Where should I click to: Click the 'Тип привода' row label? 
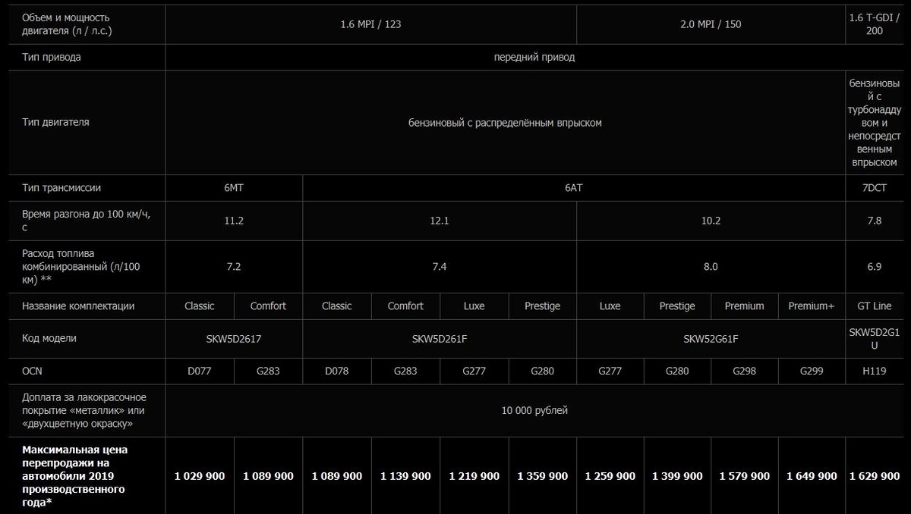coord(52,58)
